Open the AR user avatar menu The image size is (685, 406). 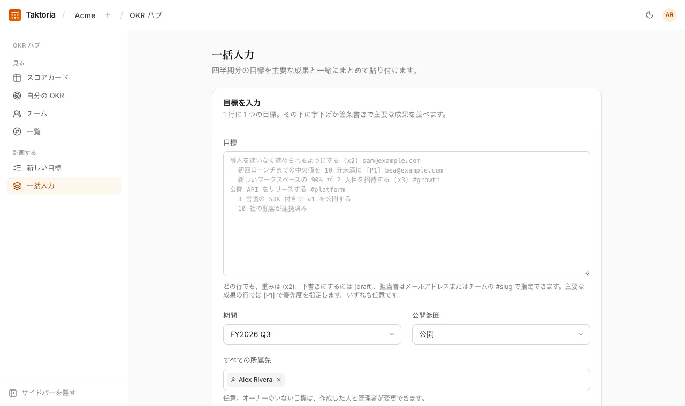669,15
